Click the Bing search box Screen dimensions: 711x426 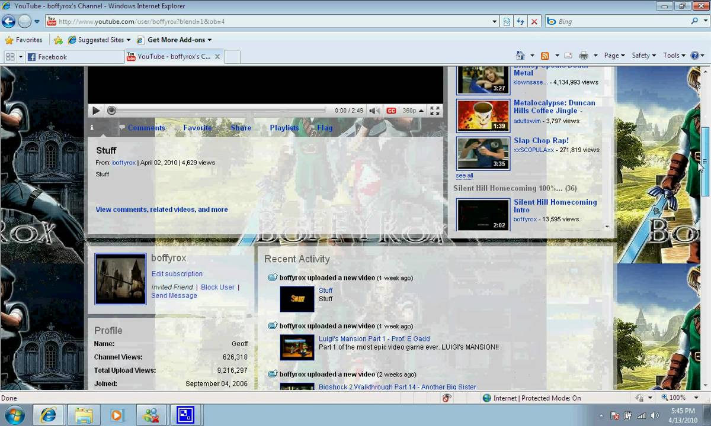pyautogui.click(x=616, y=21)
